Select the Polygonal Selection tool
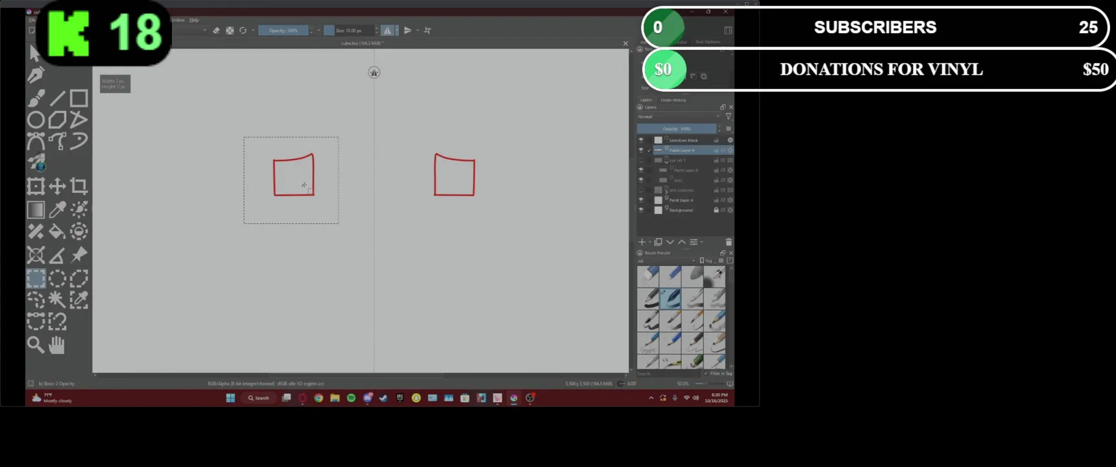Screen dimensions: 1116x467 click(x=79, y=279)
